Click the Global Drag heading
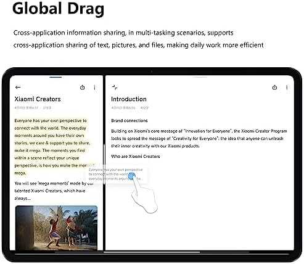The width and height of the screenshot is (304, 264). (58, 9)
